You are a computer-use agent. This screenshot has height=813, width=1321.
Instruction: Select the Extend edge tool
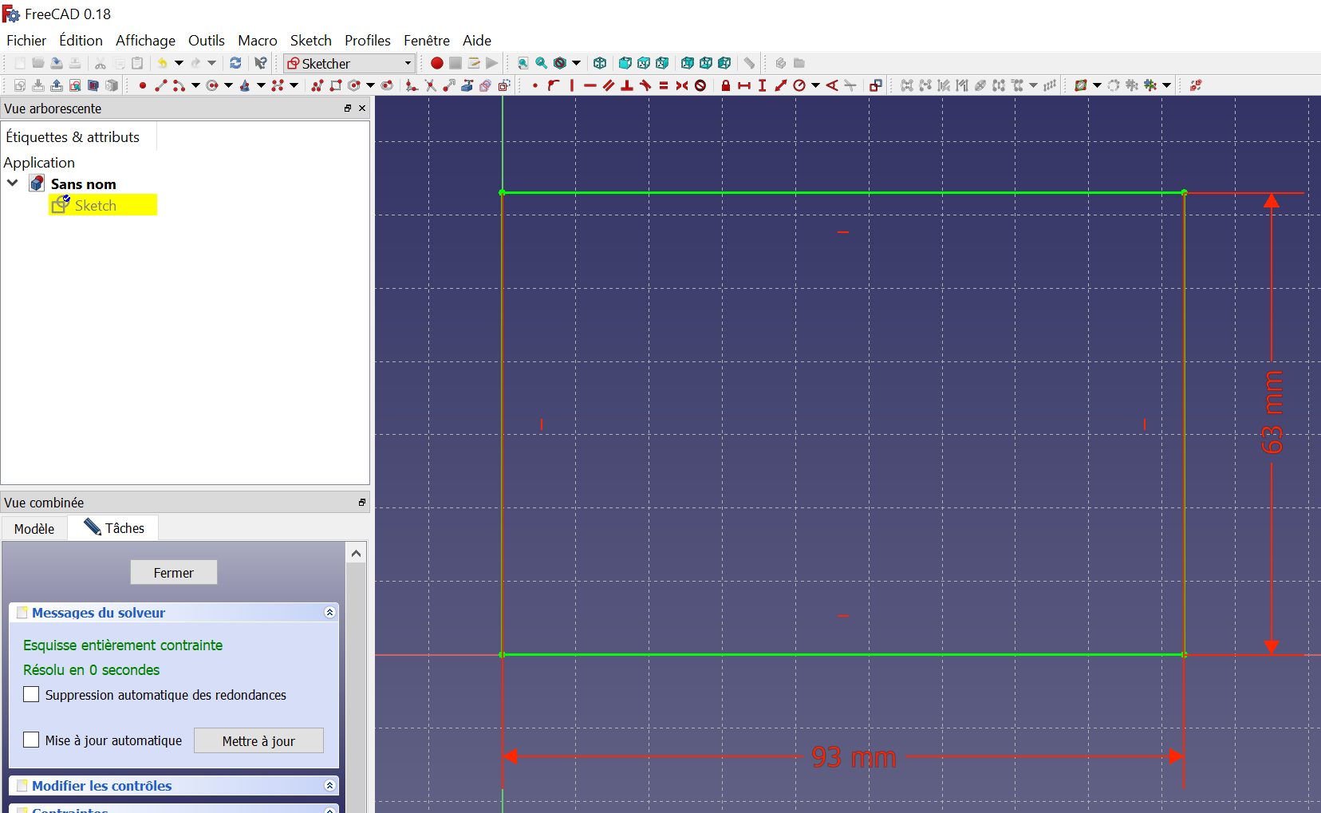click(449, 85)
